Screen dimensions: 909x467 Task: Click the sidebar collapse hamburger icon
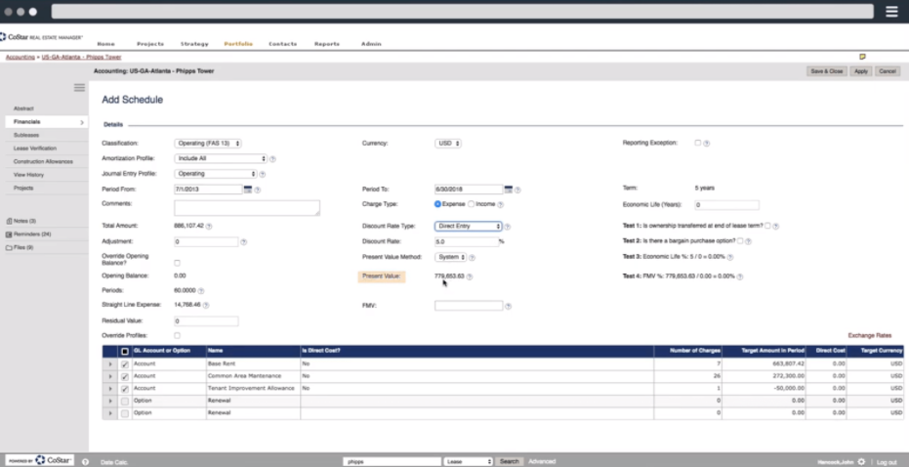coord(79,88)
